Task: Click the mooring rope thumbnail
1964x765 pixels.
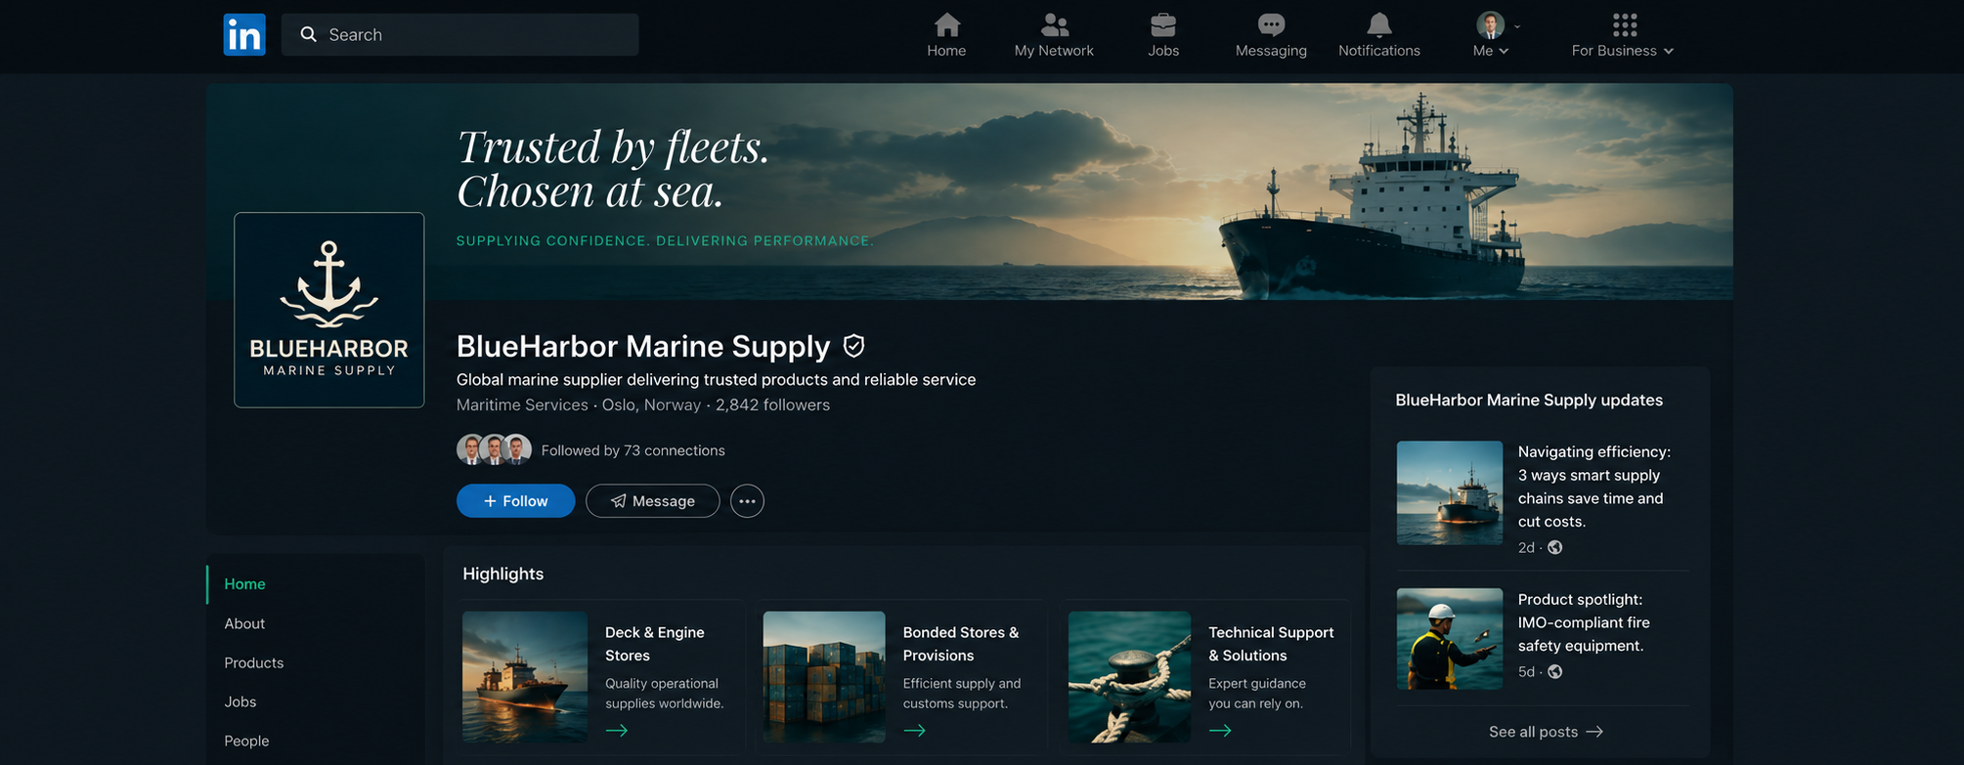Action: [x=1129, y=677]
